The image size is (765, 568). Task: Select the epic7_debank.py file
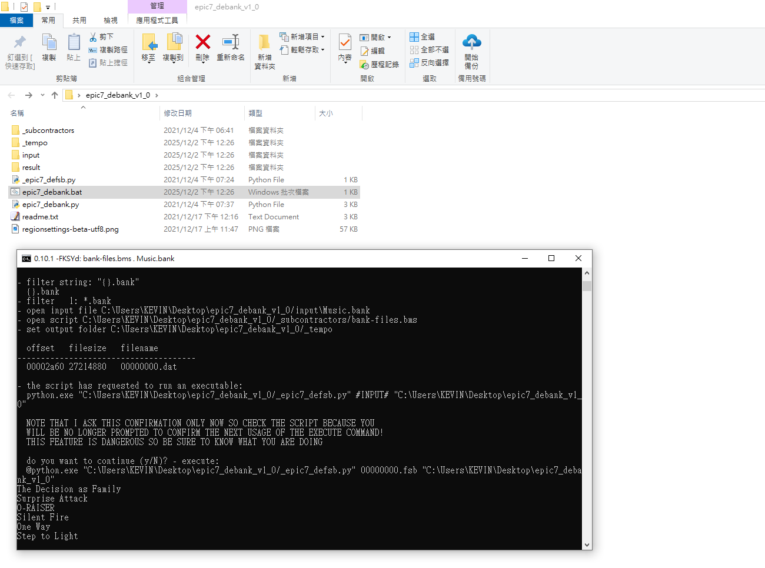coord(50,204)
